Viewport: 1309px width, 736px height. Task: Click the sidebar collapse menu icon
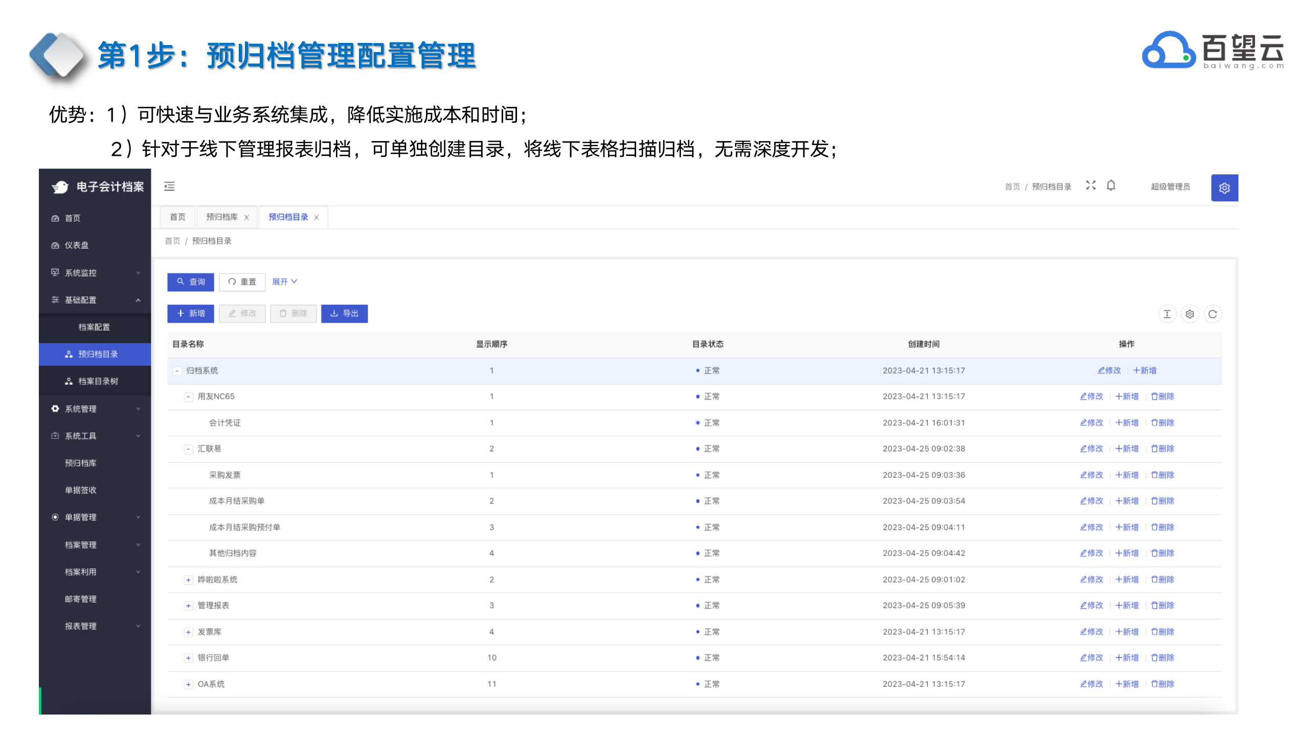click(x=169, y=187)
